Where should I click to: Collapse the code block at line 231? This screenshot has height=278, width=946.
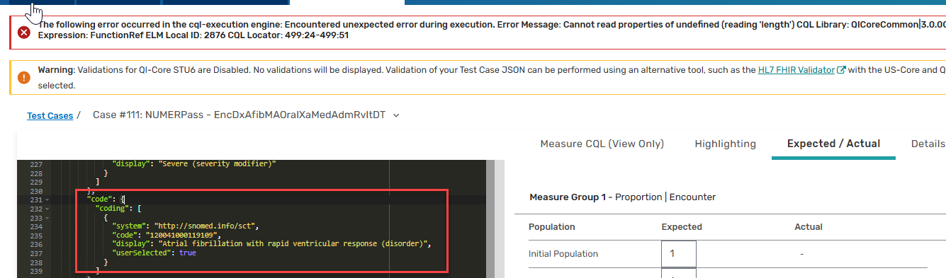pos(47,200)
